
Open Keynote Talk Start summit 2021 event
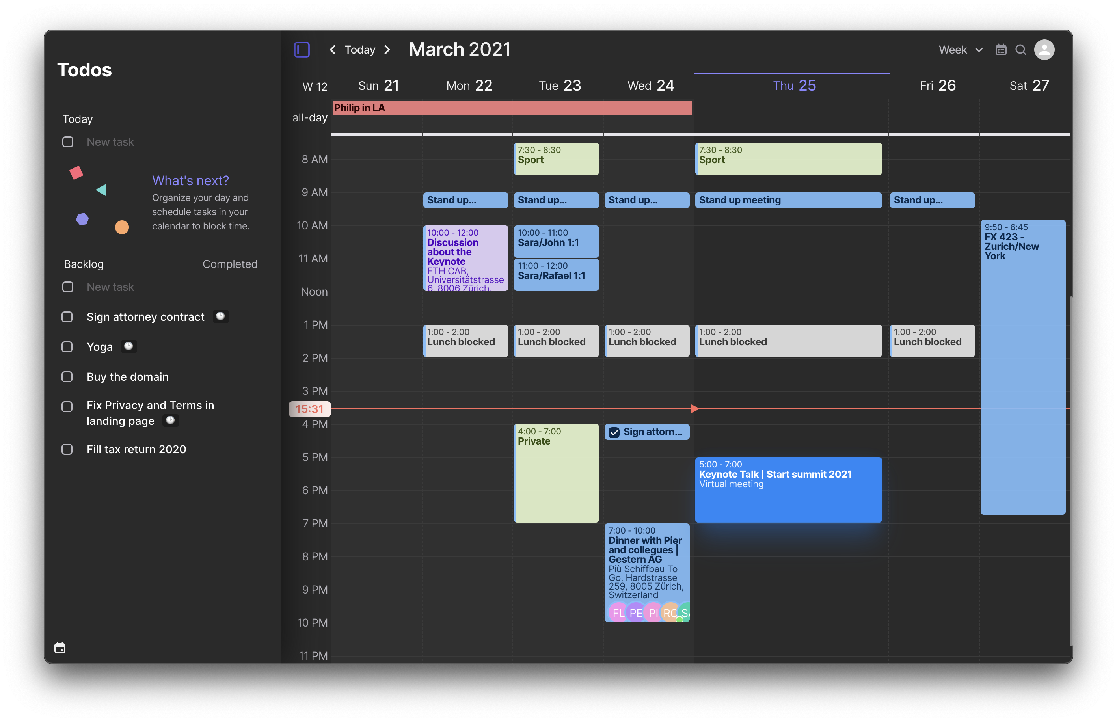click(788, 489)
